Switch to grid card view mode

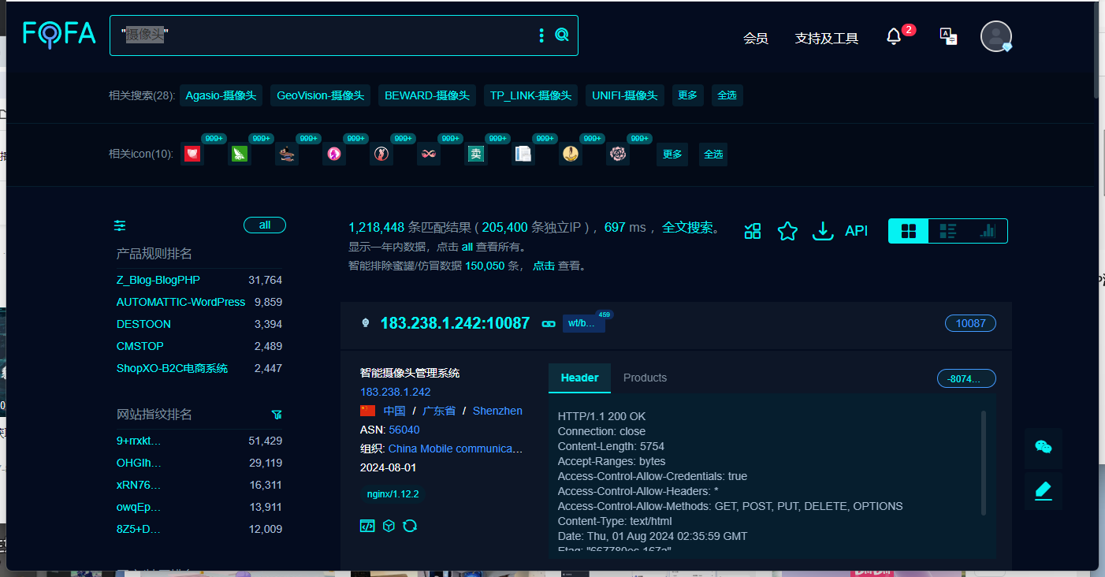(909, 231)
